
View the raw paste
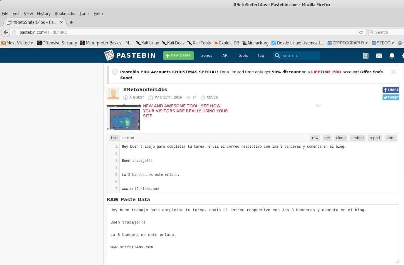click(315, 138)
